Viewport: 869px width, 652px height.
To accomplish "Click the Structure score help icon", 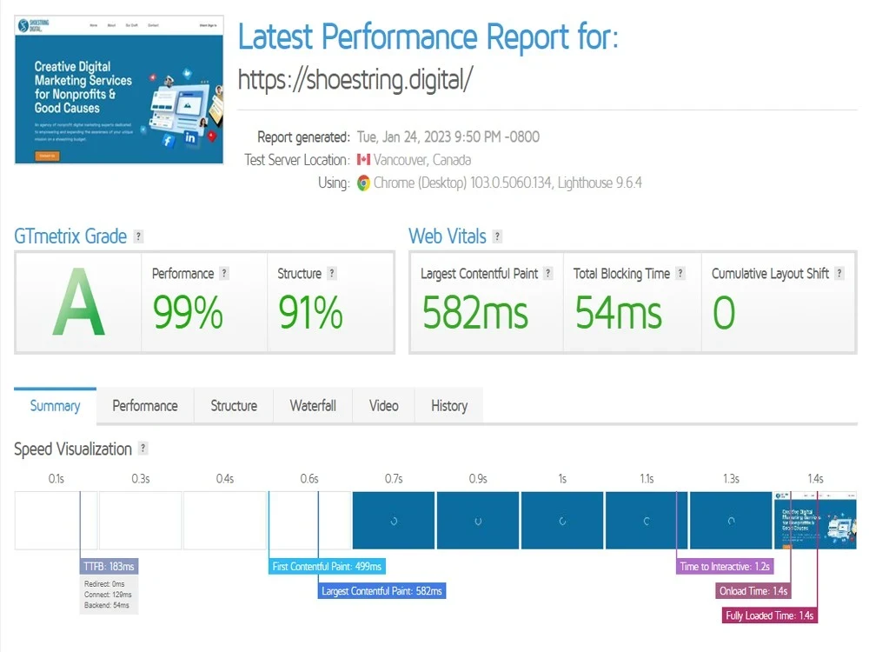I will (331, 273).
